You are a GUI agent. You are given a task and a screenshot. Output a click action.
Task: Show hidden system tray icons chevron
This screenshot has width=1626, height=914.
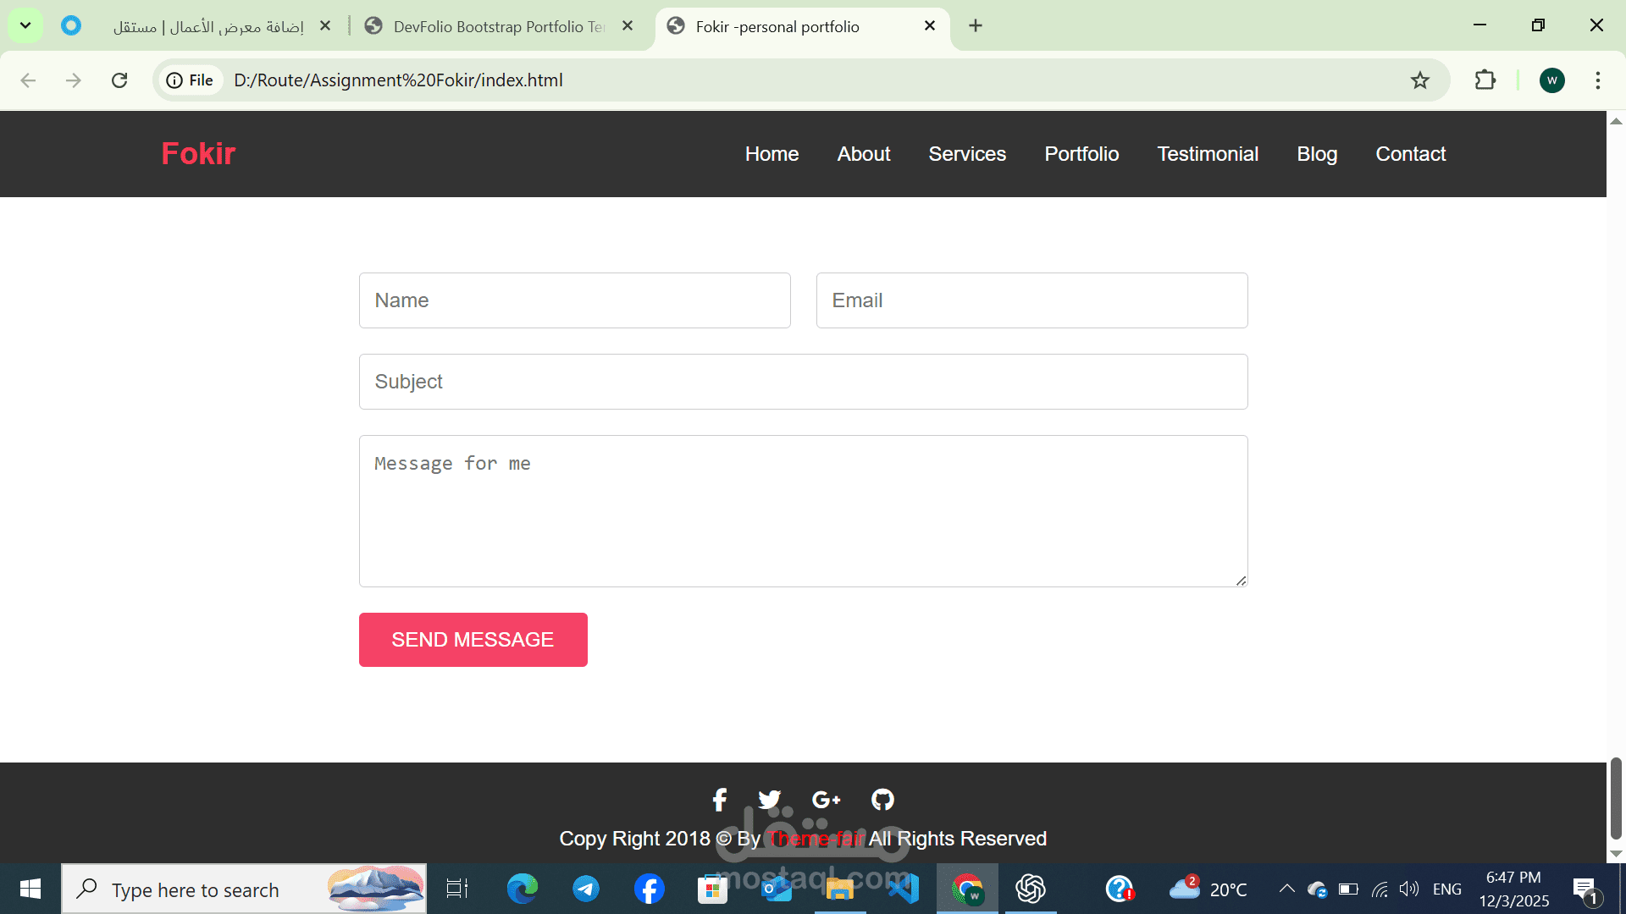point(1286,889)
